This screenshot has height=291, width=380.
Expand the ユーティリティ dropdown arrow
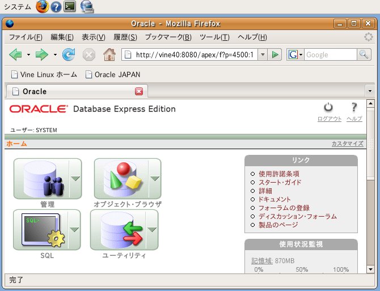pyautogui.click(x=152, y=230)
